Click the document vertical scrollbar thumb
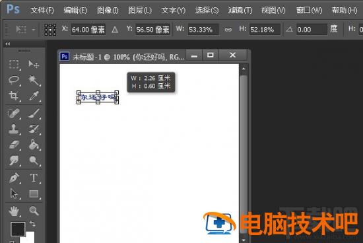Viewport: 363px width, 243px height. point(244,154)
